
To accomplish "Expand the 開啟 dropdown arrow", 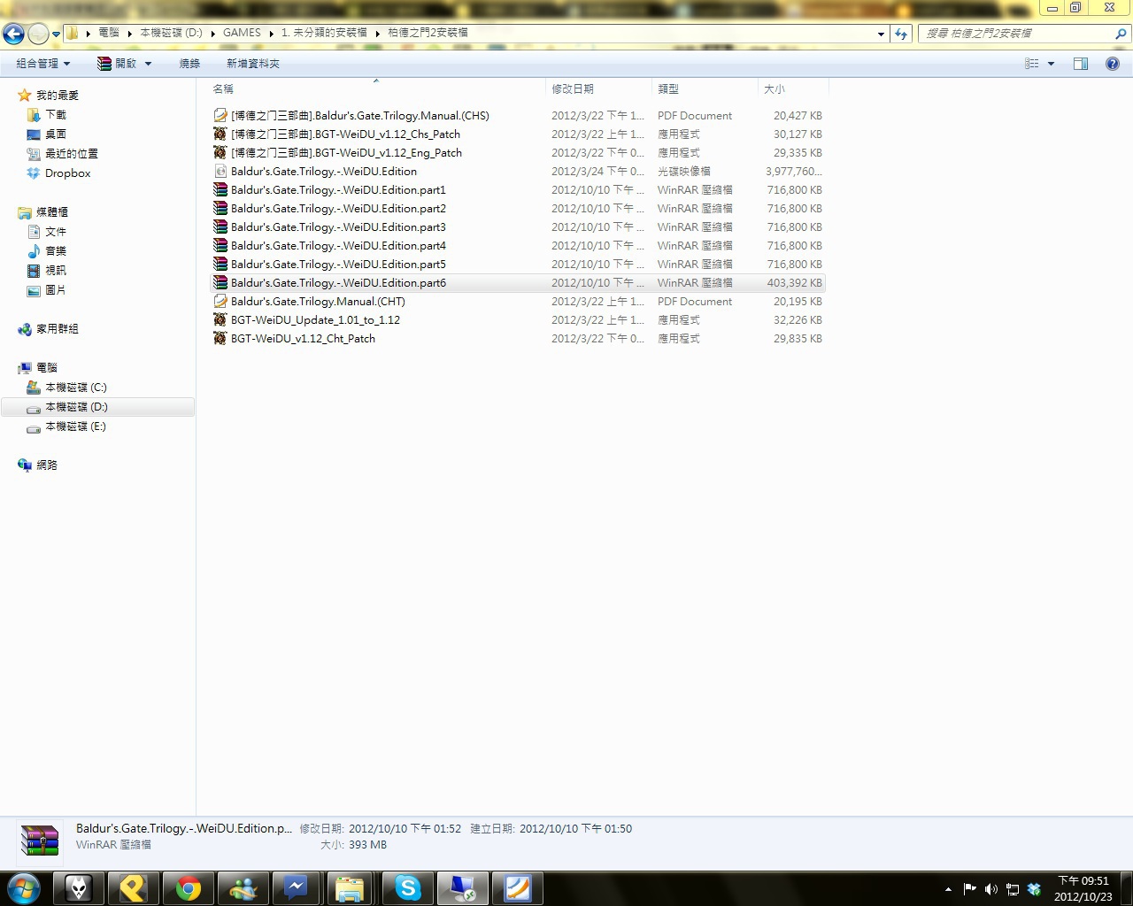I will (x=148, y=64).
